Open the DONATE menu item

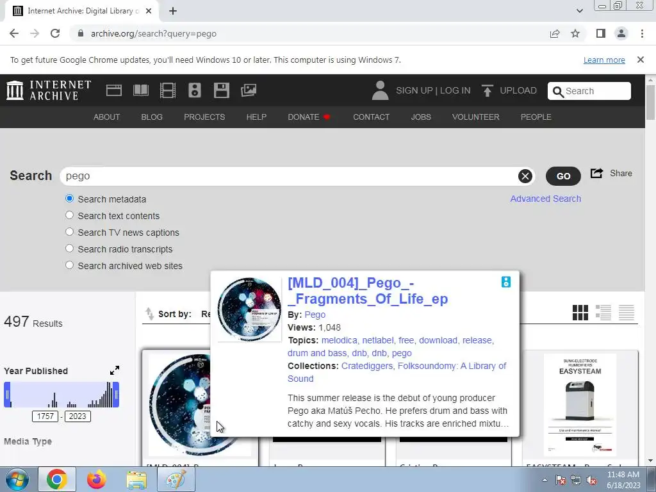pos(309,117)
